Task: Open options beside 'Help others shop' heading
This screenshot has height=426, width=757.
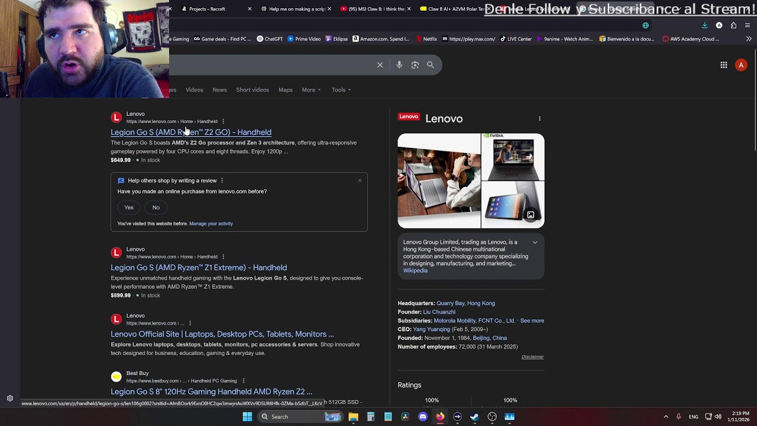Action: coord(222,180)
